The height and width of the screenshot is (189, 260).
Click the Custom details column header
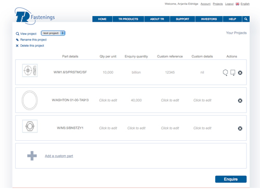202,57
